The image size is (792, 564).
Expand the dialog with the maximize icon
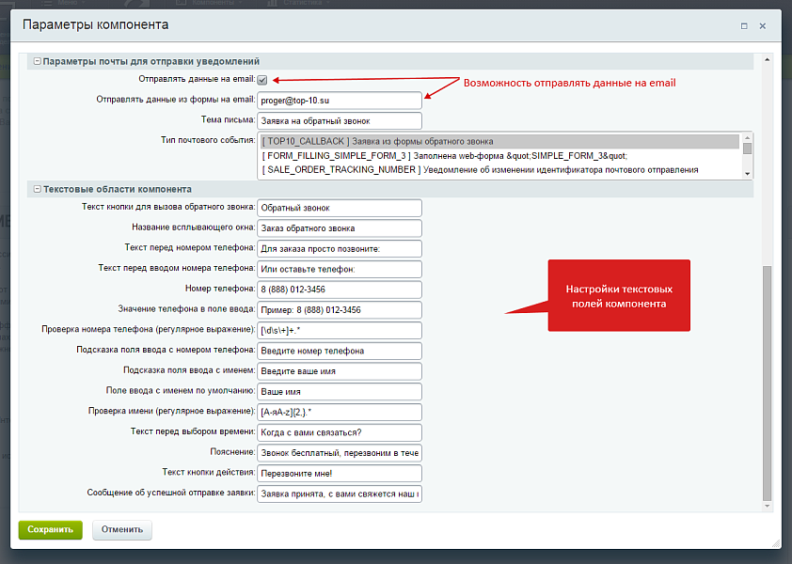pos(744,25)
